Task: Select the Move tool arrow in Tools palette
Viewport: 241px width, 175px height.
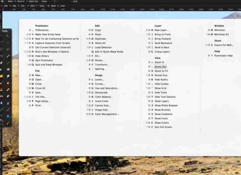Action: point(8,36)
